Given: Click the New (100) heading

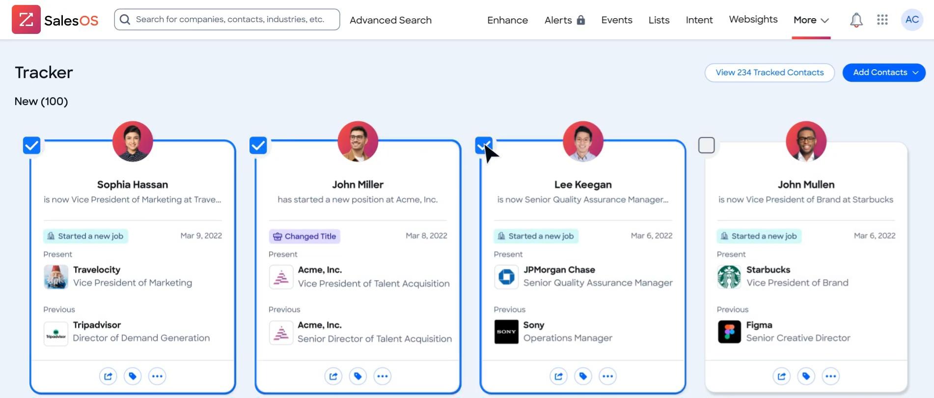Looking at the screenshot, I should (x=41, y=102).
